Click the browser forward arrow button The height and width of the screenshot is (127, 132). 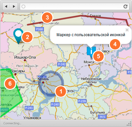(x=14, y=7)
